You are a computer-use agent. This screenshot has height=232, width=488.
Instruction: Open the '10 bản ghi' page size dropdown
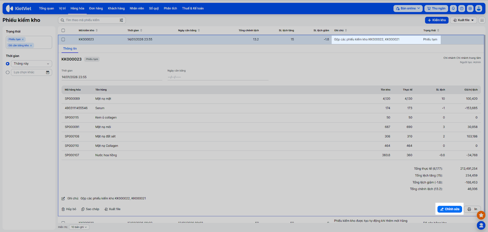pos(79,227)
